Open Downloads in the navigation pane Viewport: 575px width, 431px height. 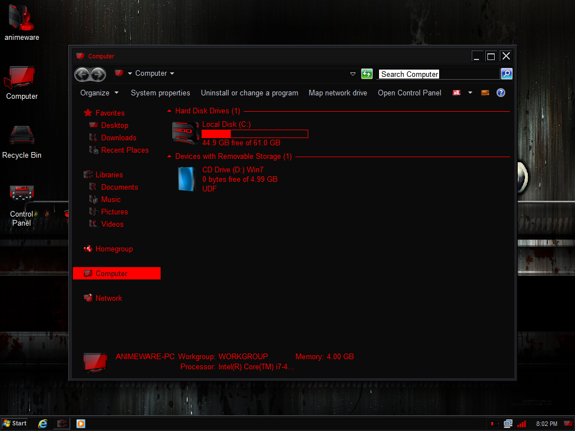(x=119, y=138)
